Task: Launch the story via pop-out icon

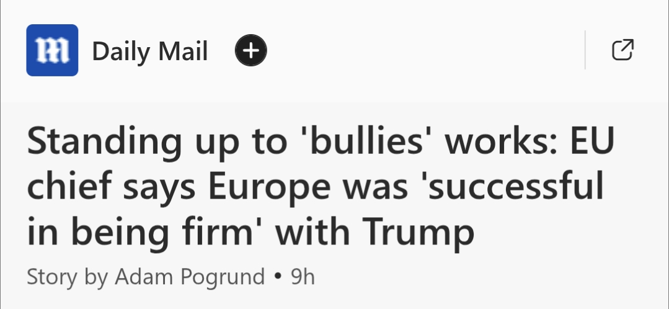Action: [x=622, y=50]
